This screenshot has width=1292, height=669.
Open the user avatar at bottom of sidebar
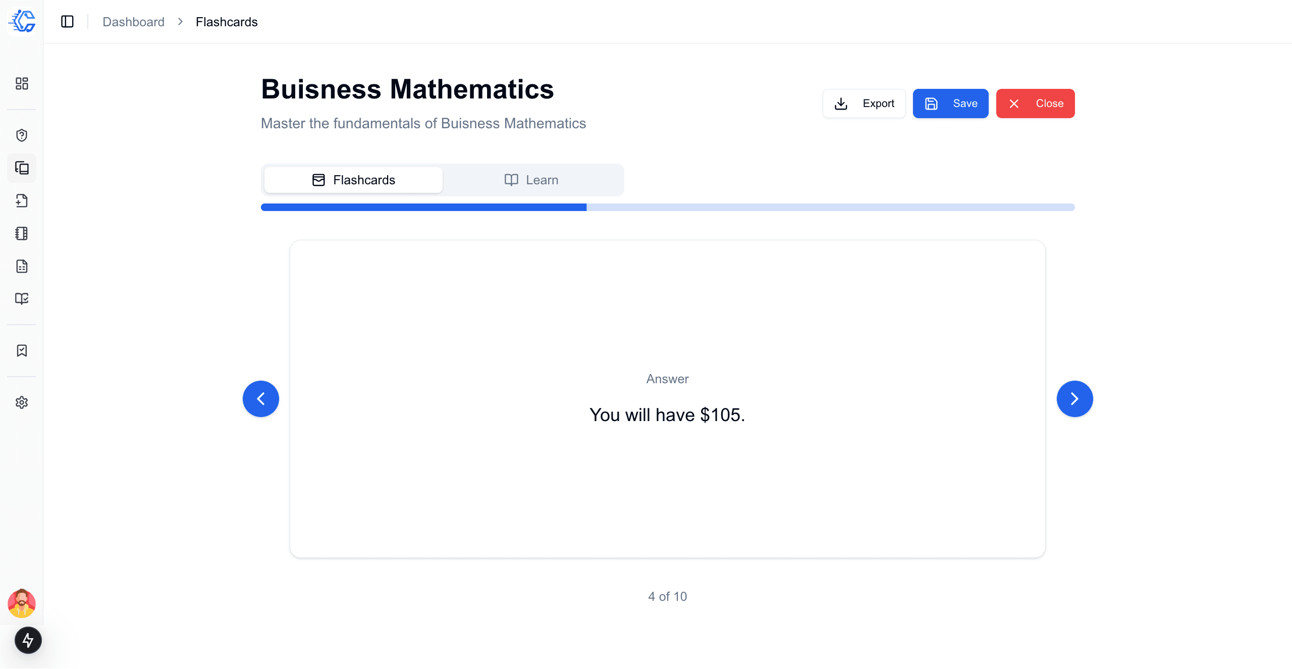point(22,603)
